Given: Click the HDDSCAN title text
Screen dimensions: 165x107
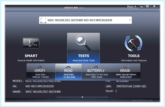Looking at the screenshot, I should point(71,8).
